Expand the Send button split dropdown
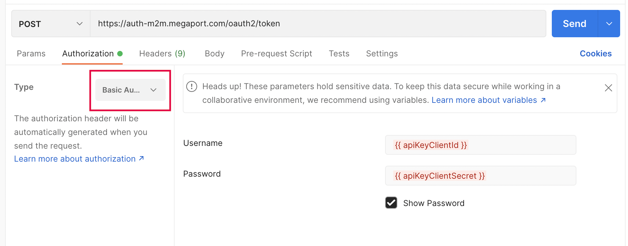The height and width of the screenshot is (246, 628). tap(609, 24)
